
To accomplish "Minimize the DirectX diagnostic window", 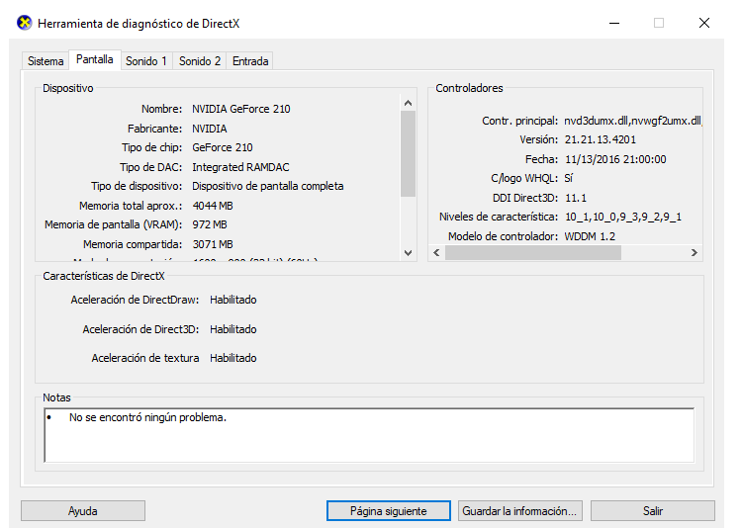I will click(614, 23).
